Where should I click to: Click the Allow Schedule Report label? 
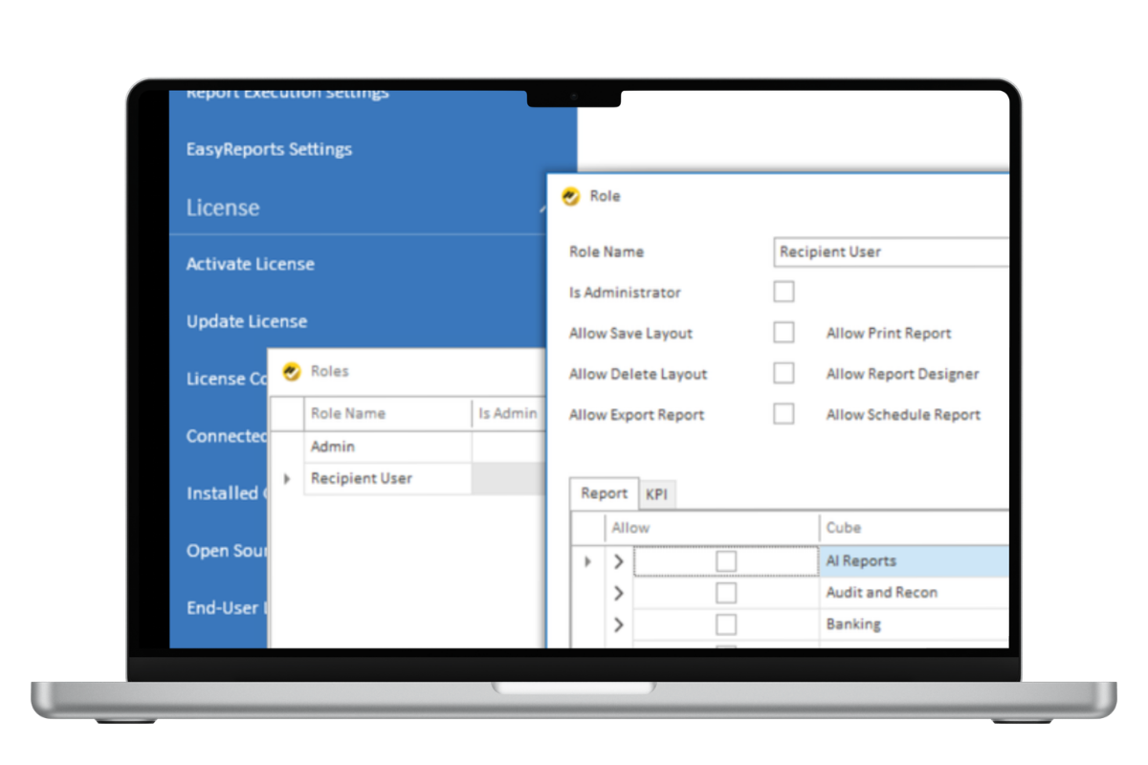tap(904, 415)
